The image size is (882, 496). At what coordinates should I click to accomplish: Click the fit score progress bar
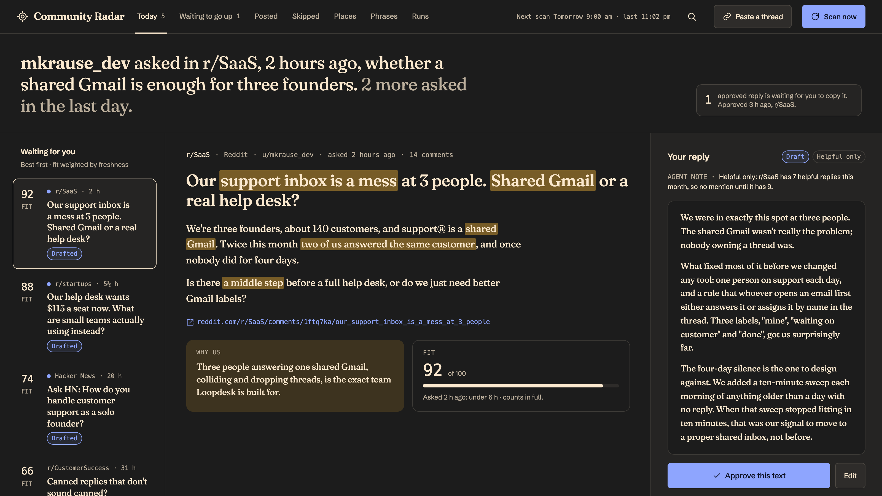521,386
